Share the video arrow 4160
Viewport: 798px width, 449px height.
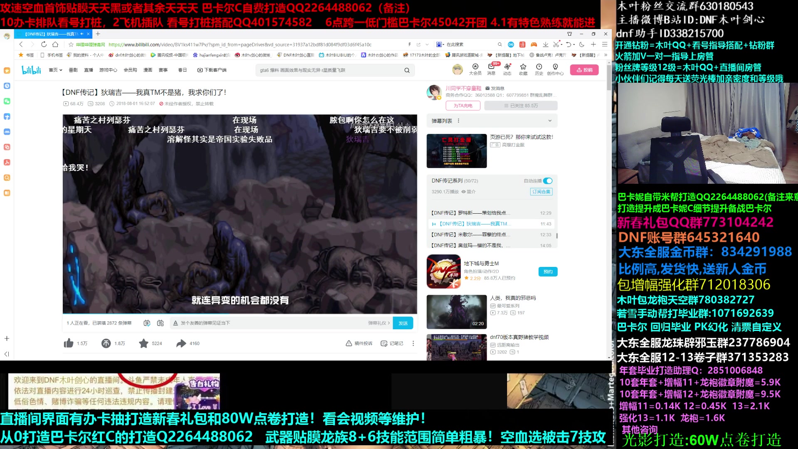click(x=181, y=343)
